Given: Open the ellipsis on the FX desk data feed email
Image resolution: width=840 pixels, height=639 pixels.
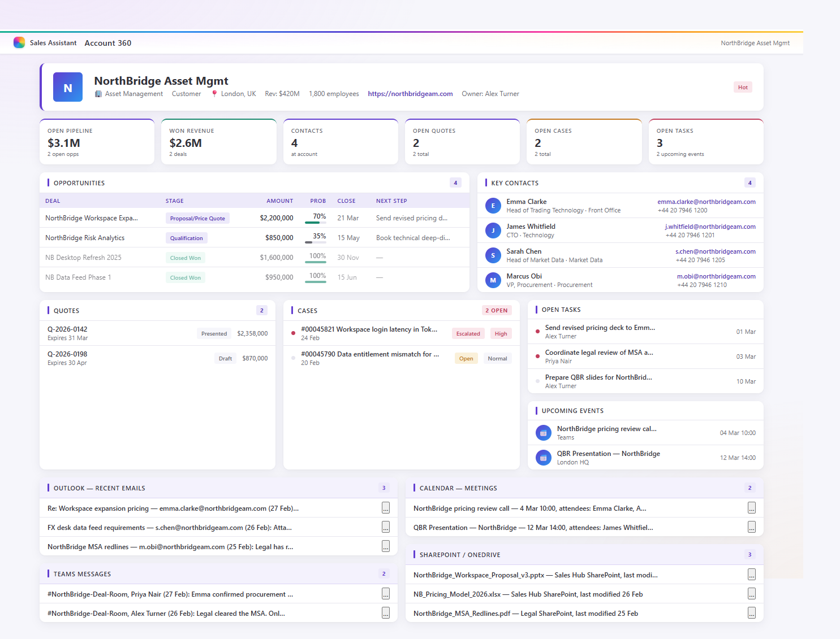Looking at the screenshot, I should pyautogui.click(x=386, y=527).
